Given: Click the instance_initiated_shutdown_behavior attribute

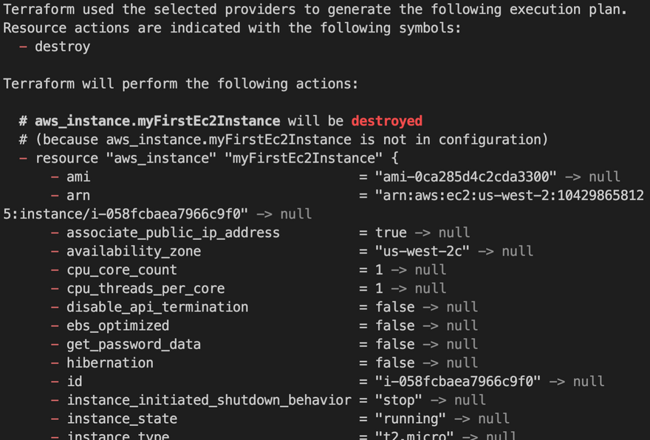Looking at the screenshot, I should tap(209, 400).
